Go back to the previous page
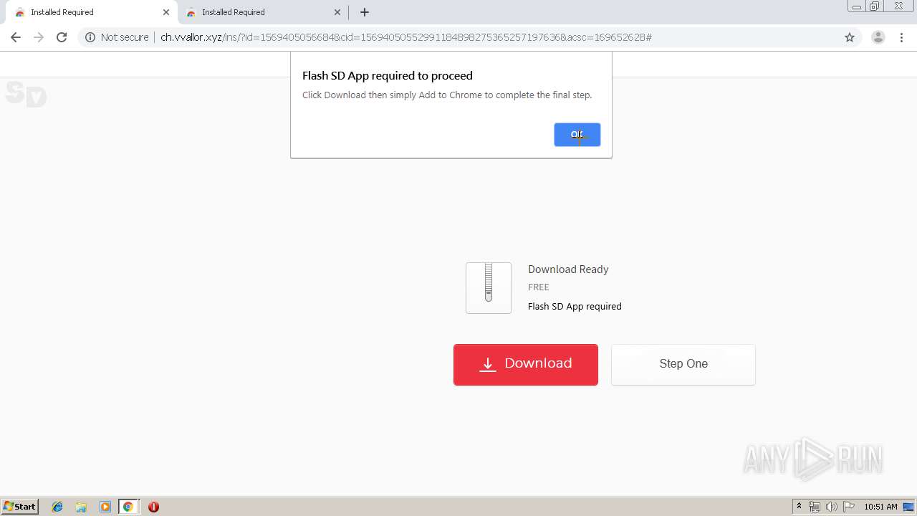Image resolution: width=917 pixels, height=516 pixels. tap(16, 37)
